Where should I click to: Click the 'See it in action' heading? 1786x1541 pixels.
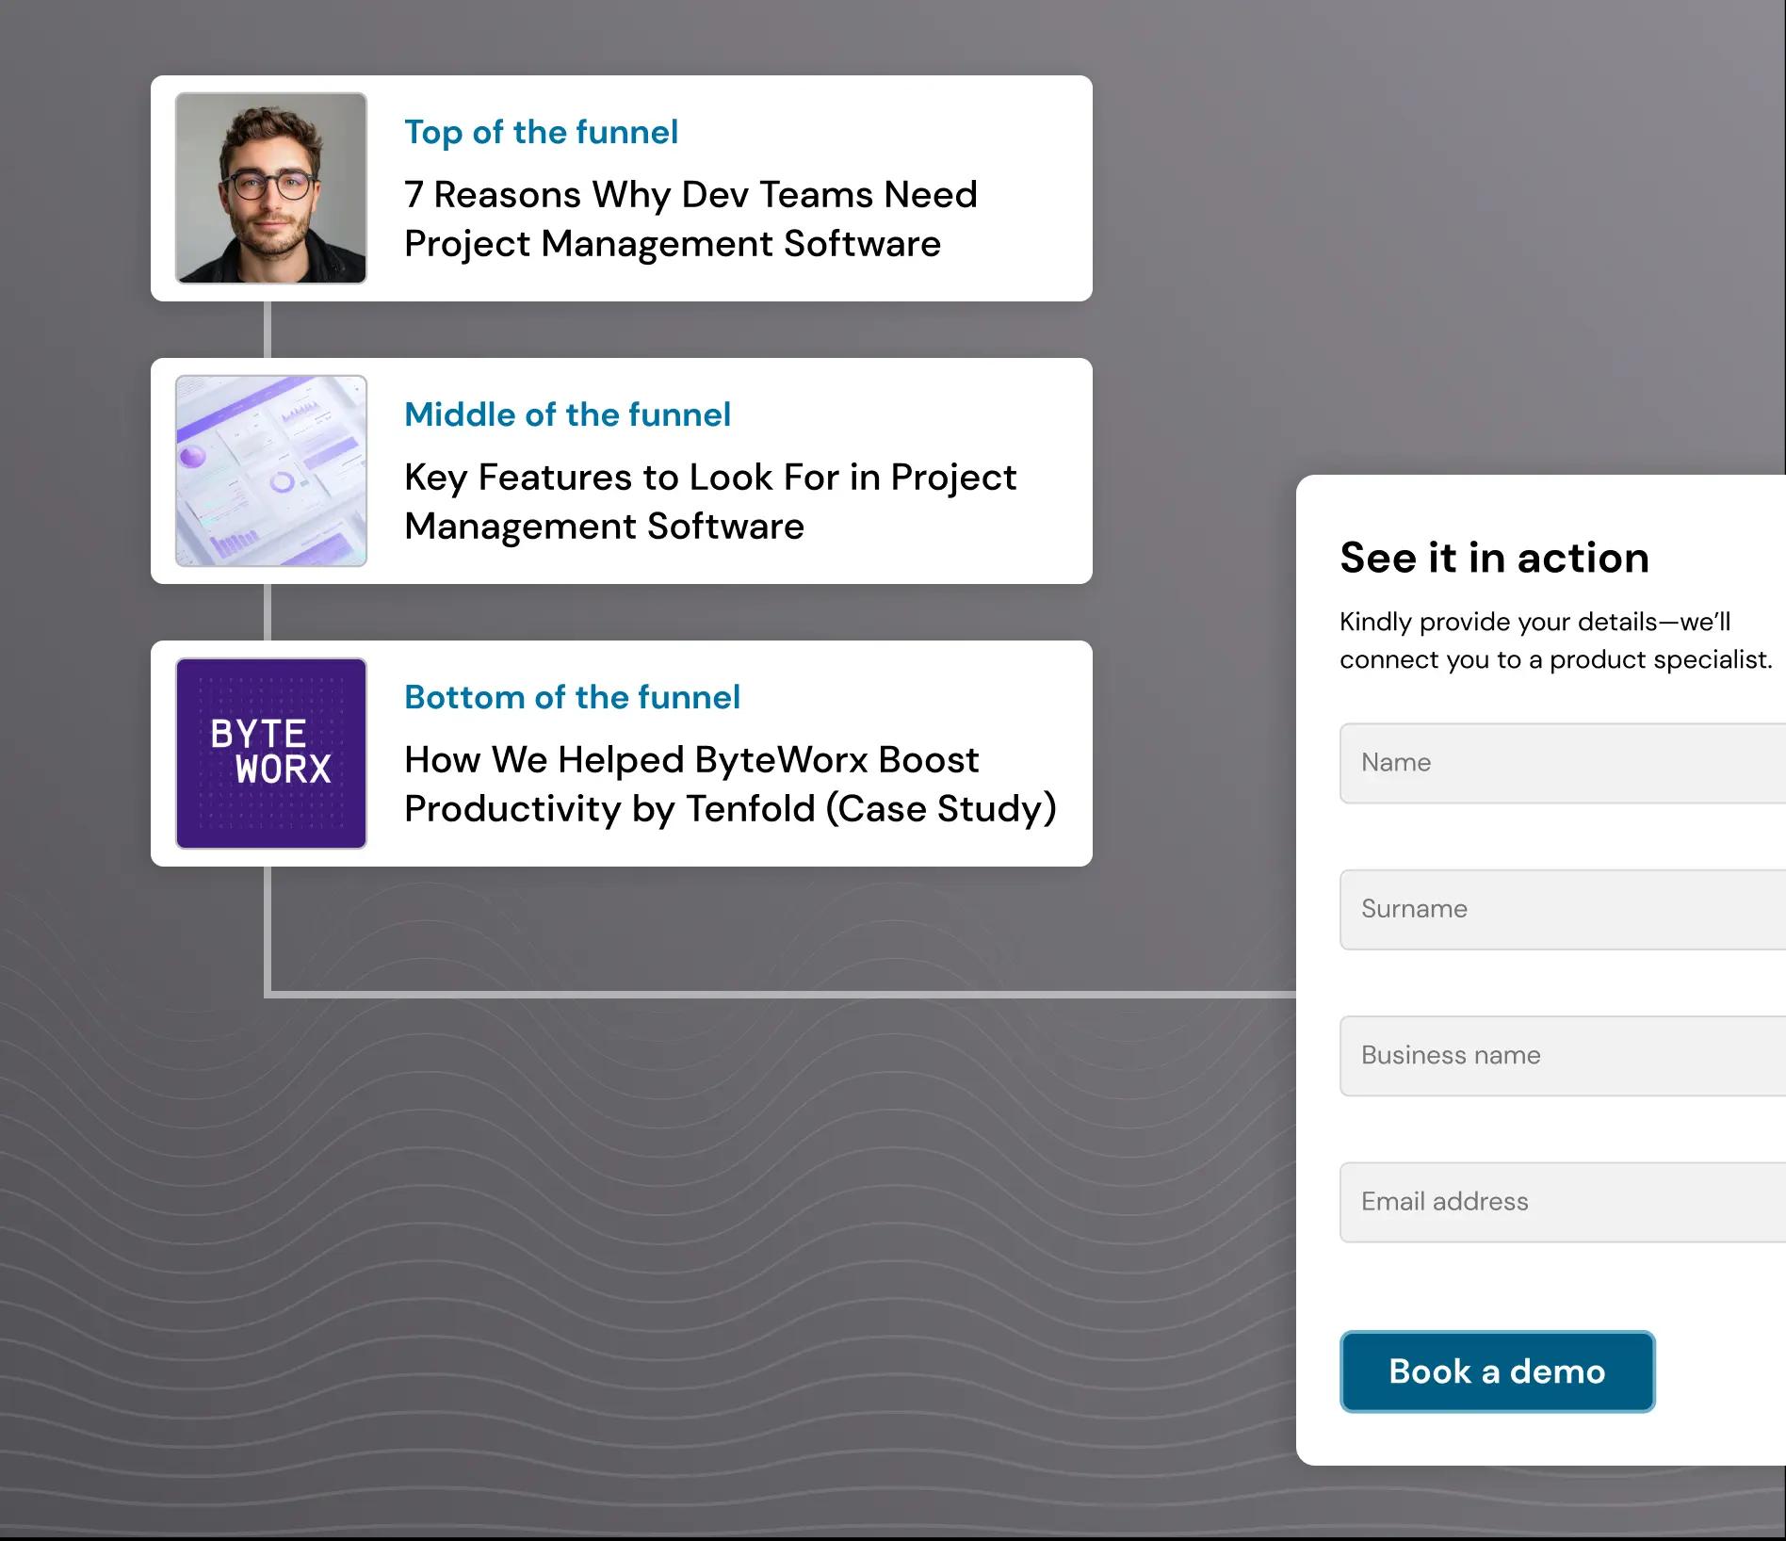pyautogui.click(x=1493, y=558)
